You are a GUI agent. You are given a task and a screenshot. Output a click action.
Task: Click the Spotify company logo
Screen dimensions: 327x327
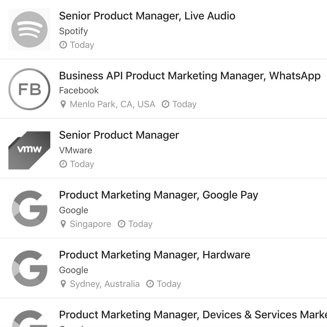(x=29, y=29)
